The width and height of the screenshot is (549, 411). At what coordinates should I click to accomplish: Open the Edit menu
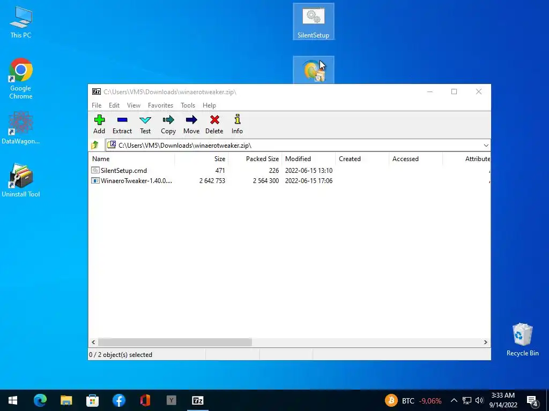[x=114, y=105]
